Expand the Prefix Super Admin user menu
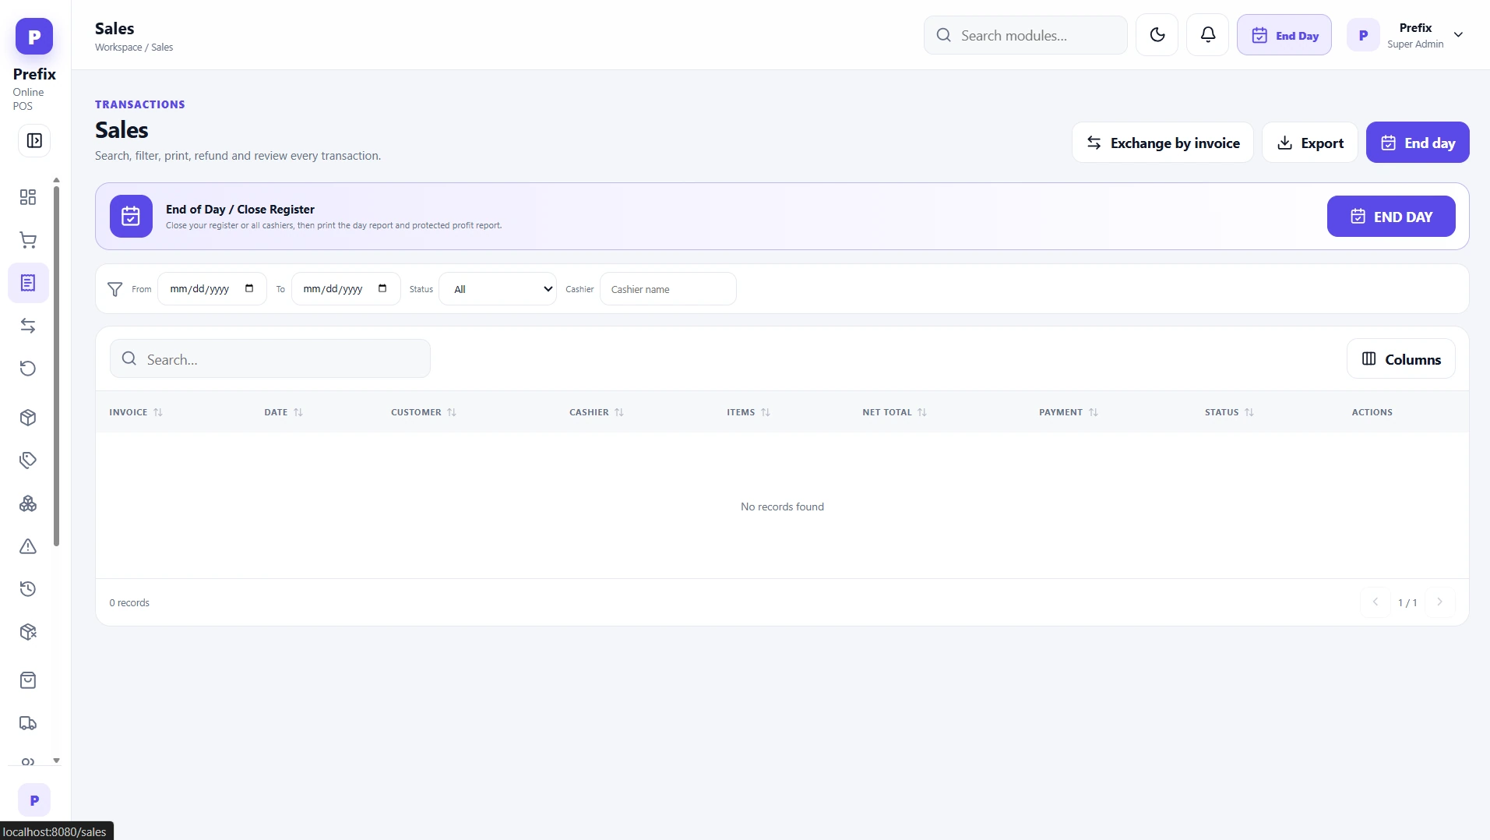This screenshot has width=1490, height=840. click(1406, 35)
